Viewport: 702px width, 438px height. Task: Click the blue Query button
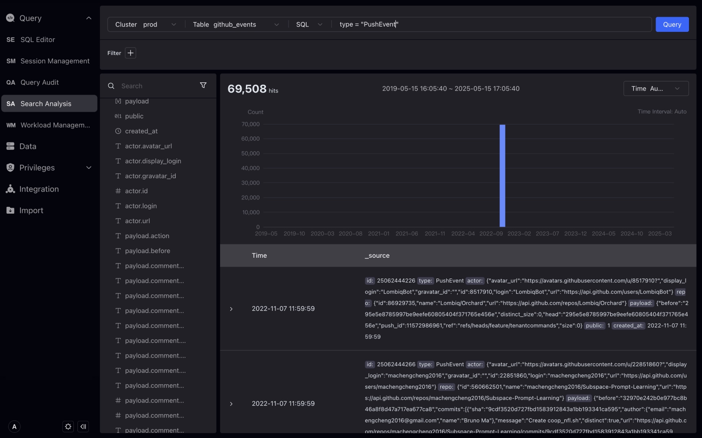coord(672,24)
